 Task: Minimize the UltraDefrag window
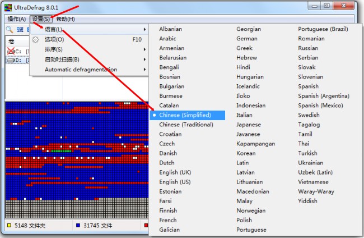coord(315,6)
